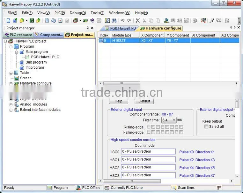Click the checklist compile toolbar icon

pyautogui.click(x=107, y=20)
